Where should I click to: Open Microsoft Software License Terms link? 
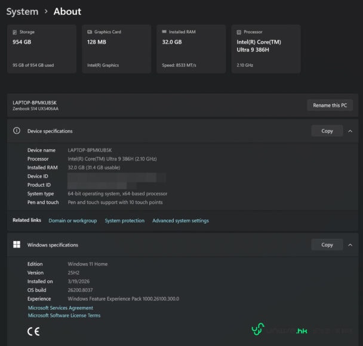pos(64,316)
